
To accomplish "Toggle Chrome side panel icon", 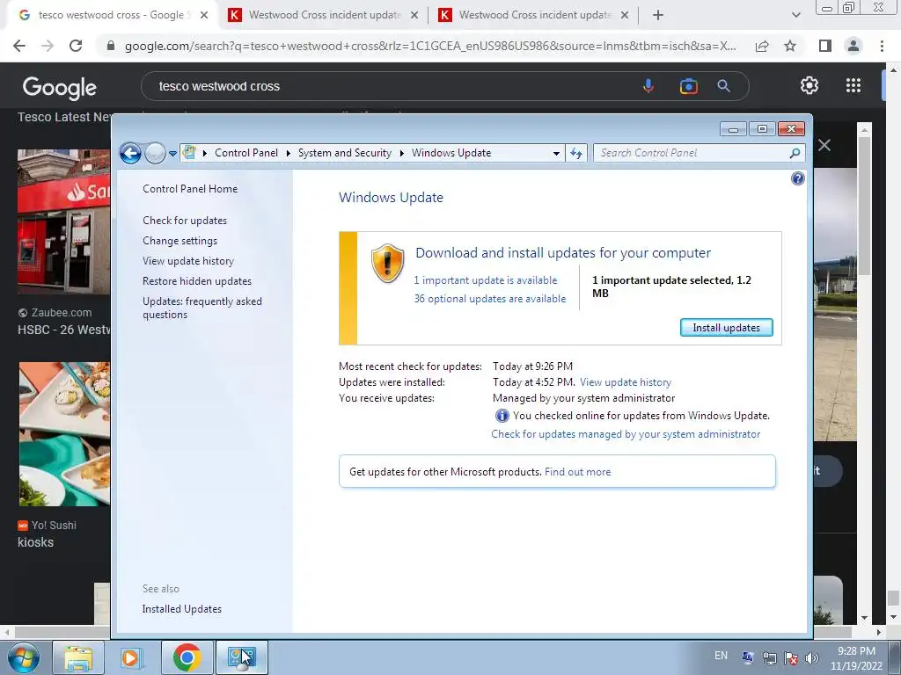I will (825, 46).
